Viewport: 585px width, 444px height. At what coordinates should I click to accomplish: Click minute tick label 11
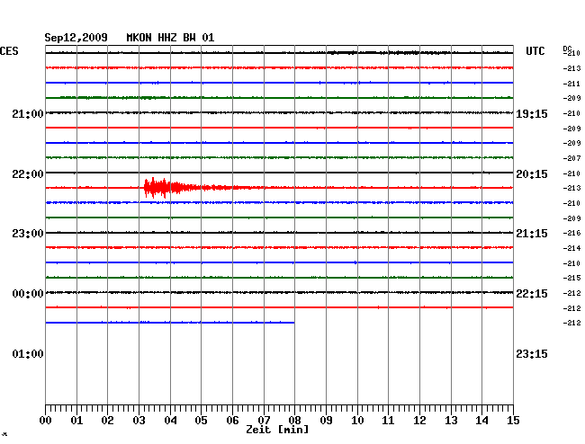(x=388, y=420)
